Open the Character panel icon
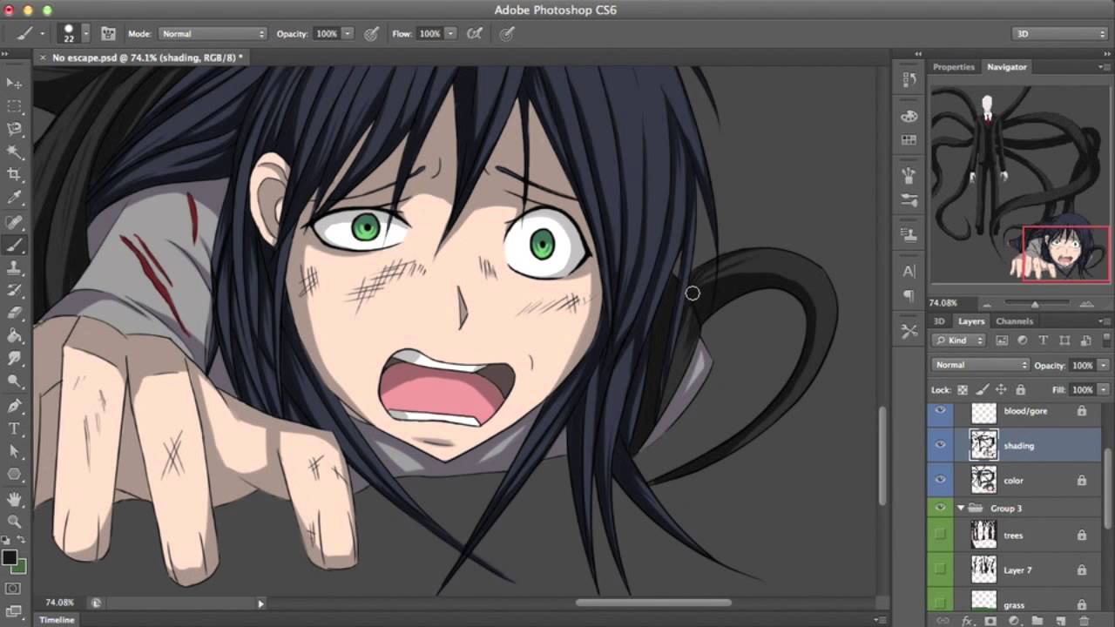Viewport: 1115px width, 627px height. point(909,271)
